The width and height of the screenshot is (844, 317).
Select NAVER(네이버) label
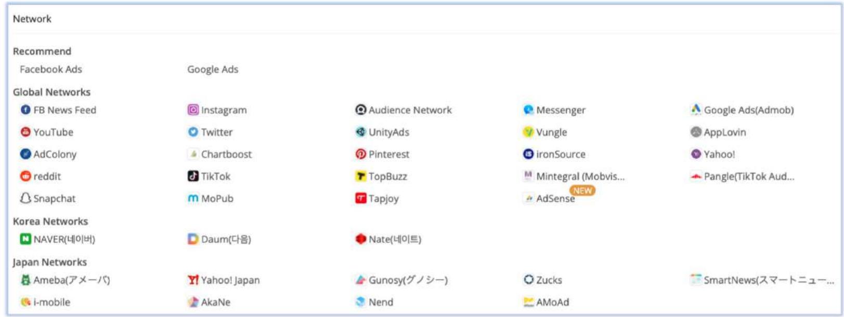pos(64,239)
